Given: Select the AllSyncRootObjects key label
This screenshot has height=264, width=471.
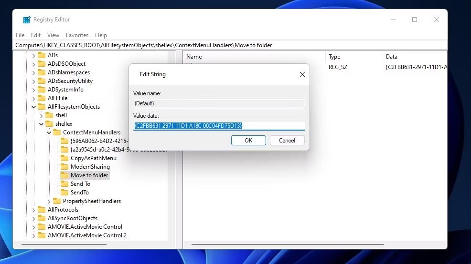Looking at the screenshot, I should pos(73,218).
